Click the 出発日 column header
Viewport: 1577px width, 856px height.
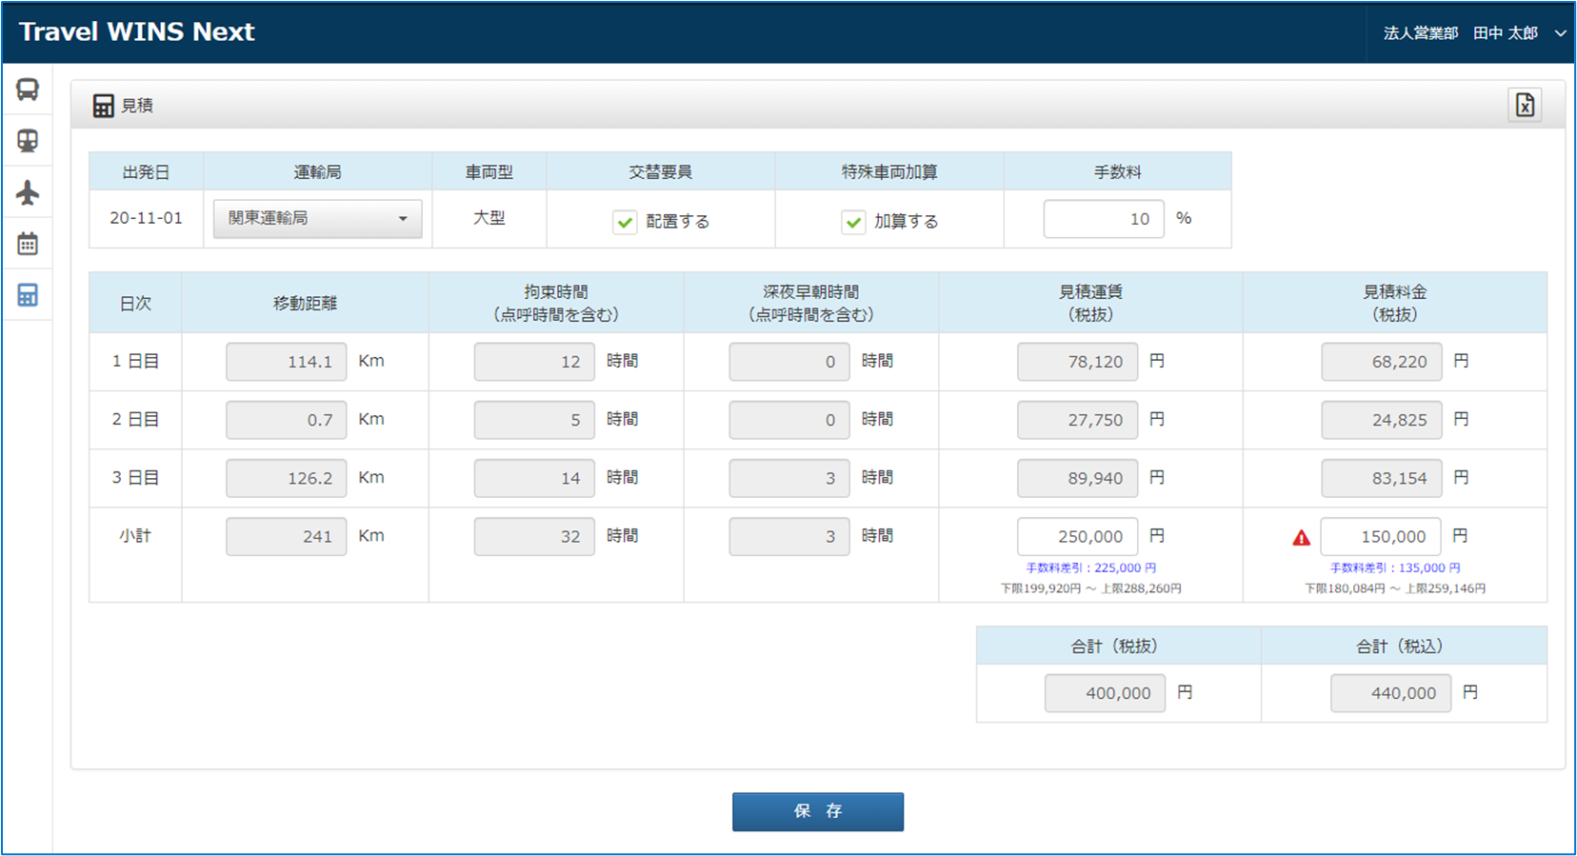(146, 172)
